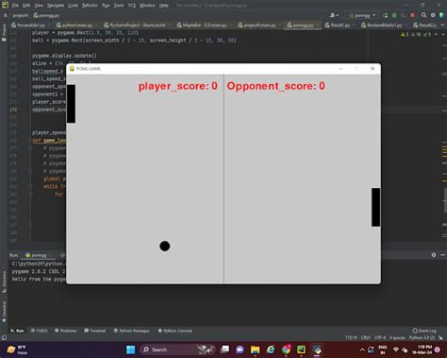
Task: Click tool window quick access icon bottom-left
Action: (4, 337)
